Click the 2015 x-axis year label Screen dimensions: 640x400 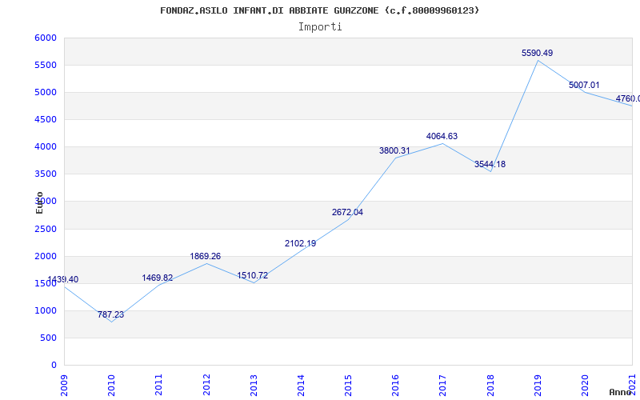[x=348, y=385]
